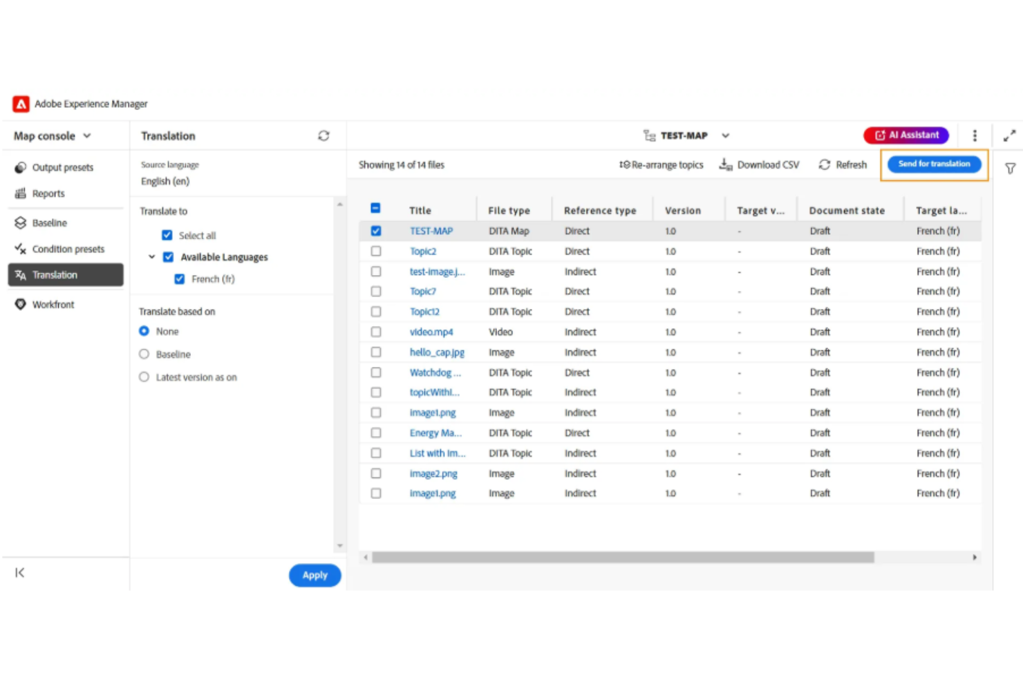Sort by the Reference type column header
This screenshot has width=1023, height=682.
pos(600,210)
